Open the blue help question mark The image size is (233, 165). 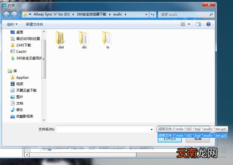tap(208, 24)
